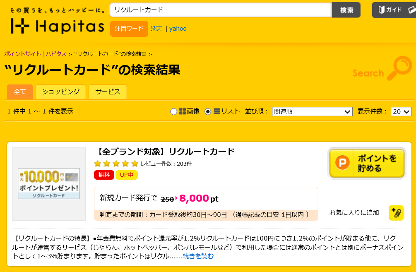Switch to the ショッピング tab

61,92
